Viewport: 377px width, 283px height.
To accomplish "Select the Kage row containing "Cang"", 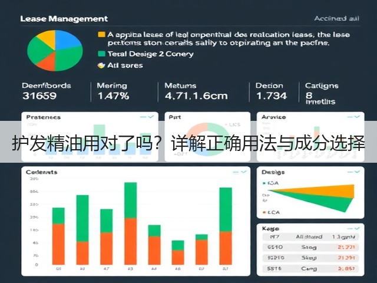I will pyautogui.click(x=310, y=268).
